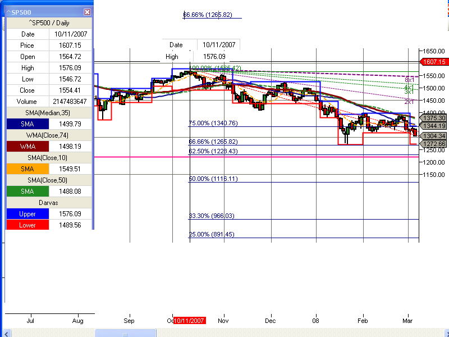Click the SMA(Close,10) heading
Screen dimensions: 449x337
[49, 158]
